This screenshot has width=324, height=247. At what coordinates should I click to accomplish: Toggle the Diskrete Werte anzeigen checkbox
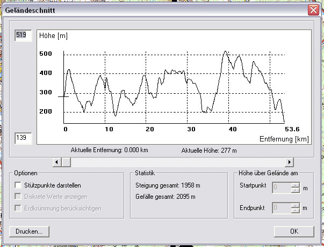[x=19, y=197]
